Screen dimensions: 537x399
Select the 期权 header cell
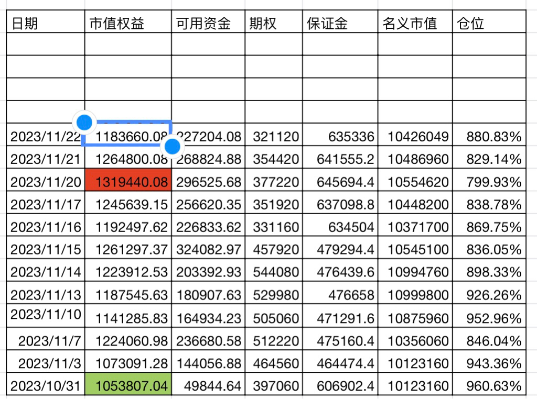click(274, 24)
